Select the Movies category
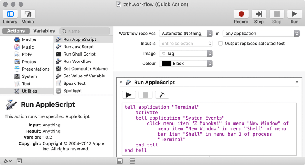This screenshot has width=305, height=165. [x=27, y=40]
